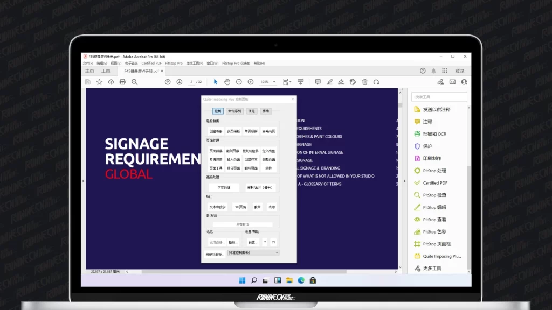Select the hand pan tool

[227, 82]
